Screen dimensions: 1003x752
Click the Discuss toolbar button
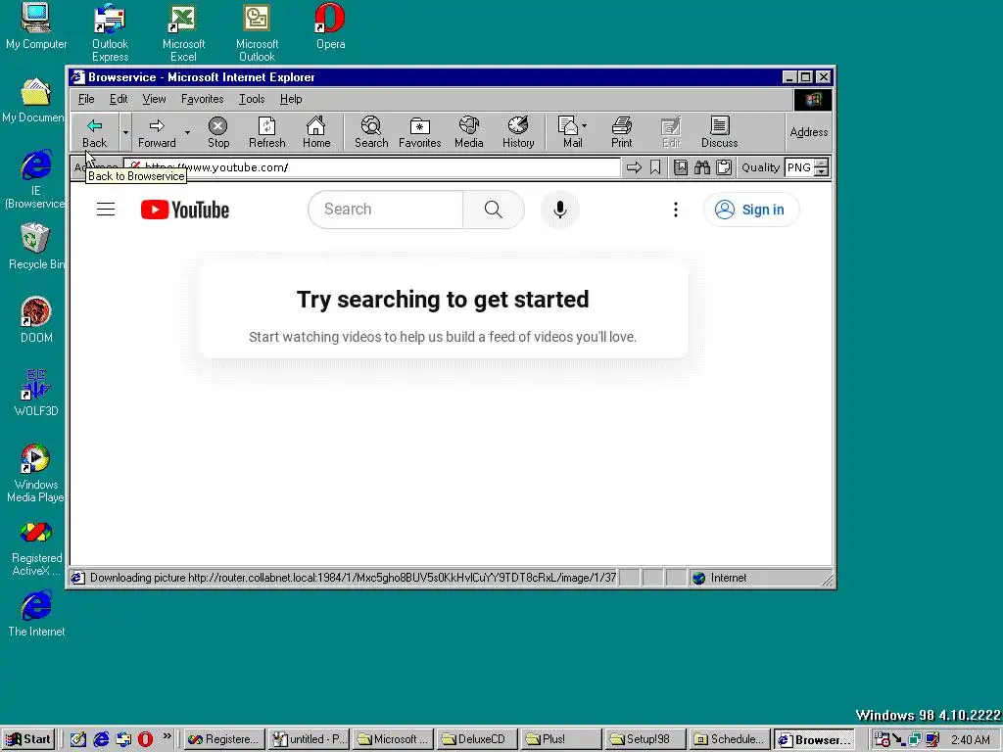click(x=720, y=132)
